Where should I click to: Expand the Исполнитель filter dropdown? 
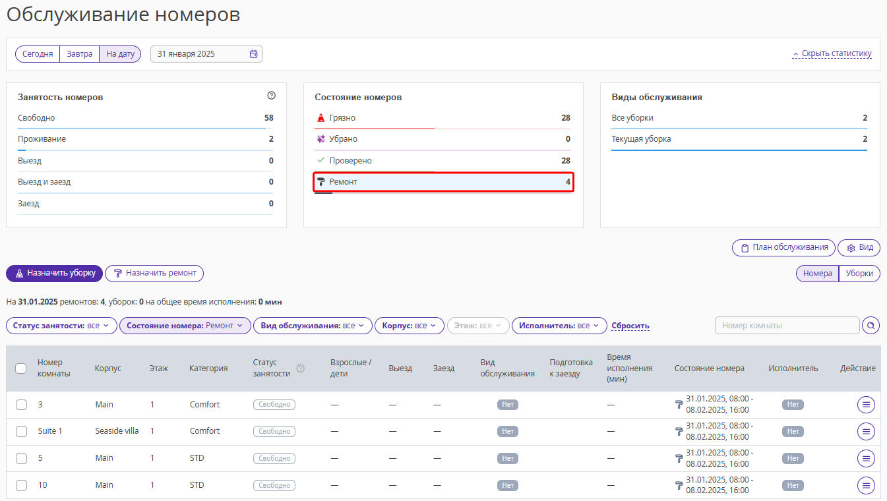(559, 326)
